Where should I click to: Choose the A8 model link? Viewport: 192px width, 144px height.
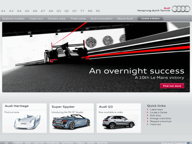point(51,11)
